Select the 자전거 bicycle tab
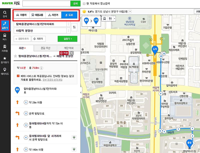 point(53,15)
